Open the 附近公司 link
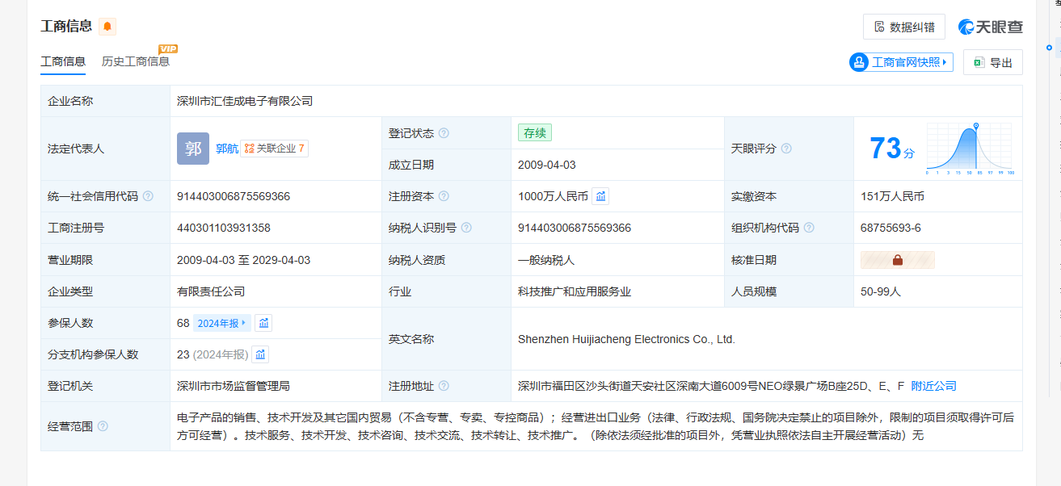The width and height of the screenshot is (1061, 486). pyautogui.click(x=933, y=386)
